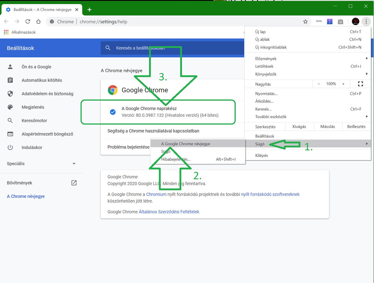Choose Nyomtatás... menu item

(x=308, y=93)
